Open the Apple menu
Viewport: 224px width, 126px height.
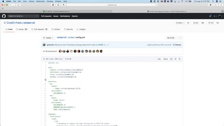pyautogui.click(x=3, y=1)
